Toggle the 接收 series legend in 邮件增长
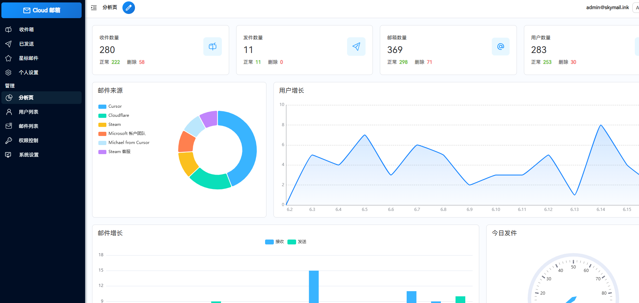 pos(275,242)
